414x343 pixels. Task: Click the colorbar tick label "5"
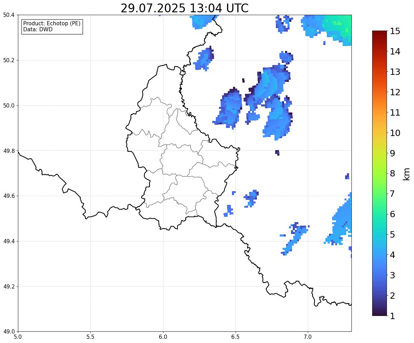click(393, 234)
